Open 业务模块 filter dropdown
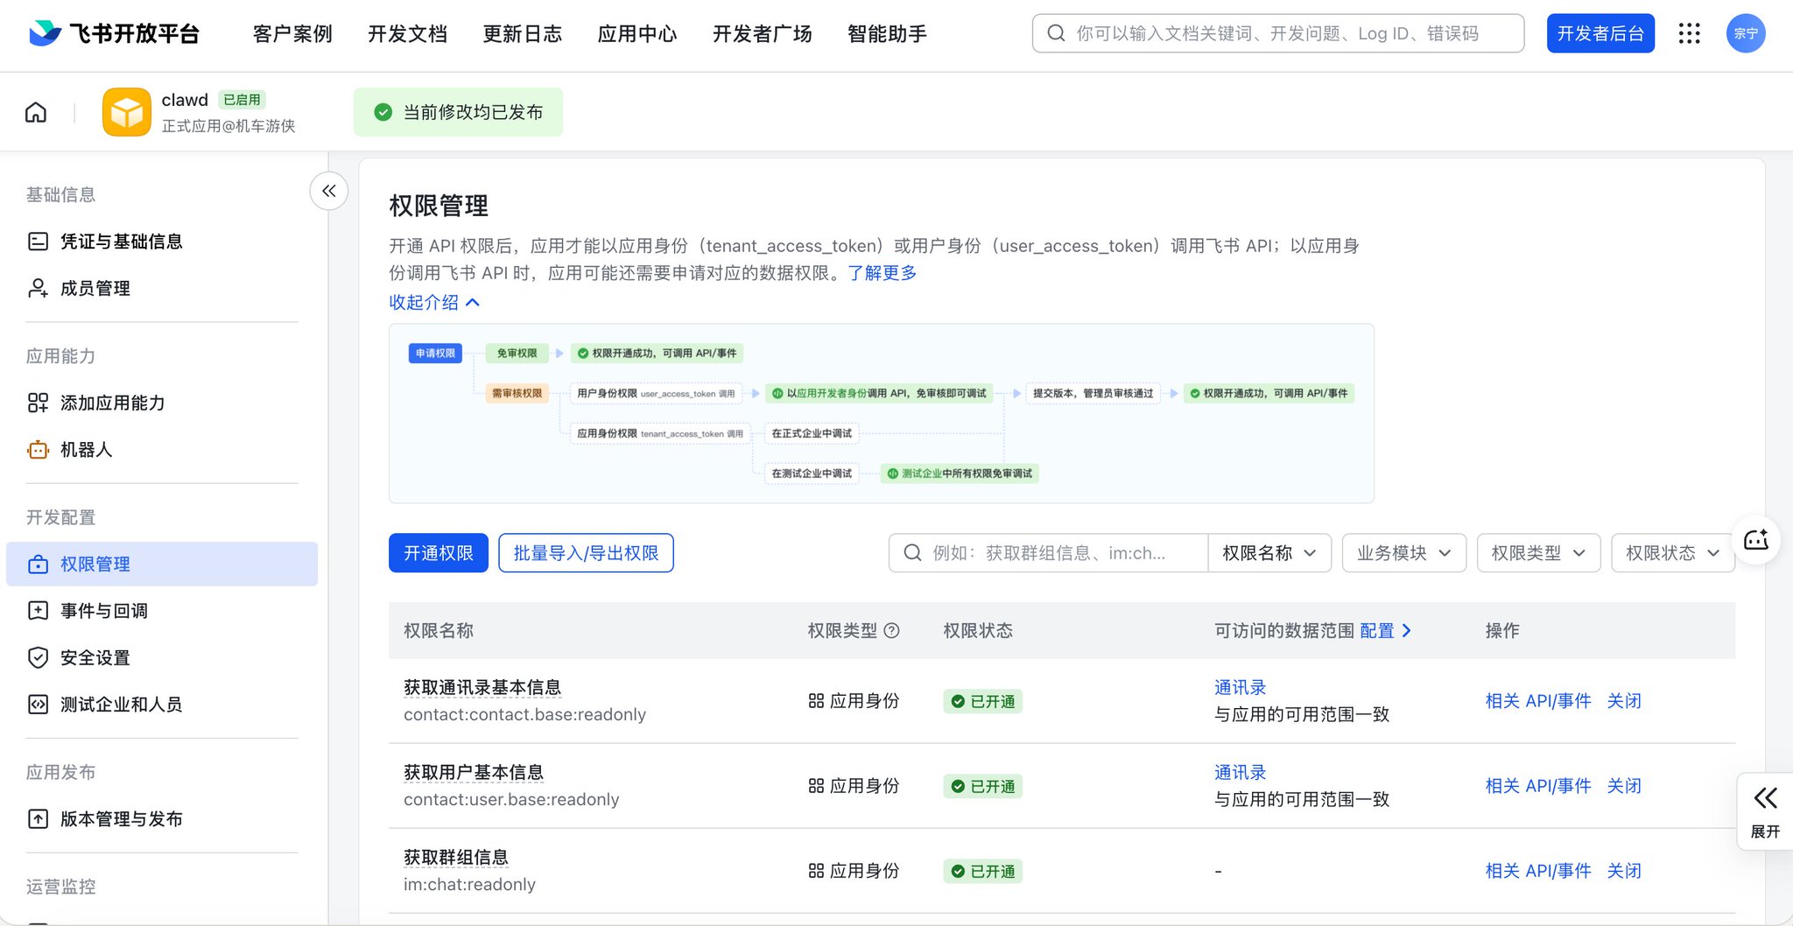Image resolution: width=1793 pixels, height=926 pixels. (1404, 553)
